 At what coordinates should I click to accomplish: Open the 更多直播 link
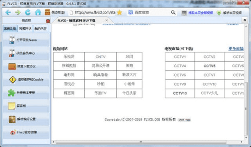[x=236, y=49]
